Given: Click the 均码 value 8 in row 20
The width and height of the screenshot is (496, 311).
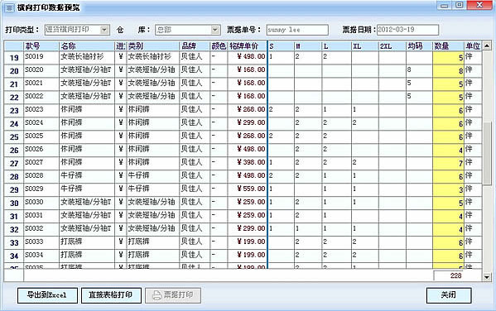Looking at the screenshot, I should (419, 70).
